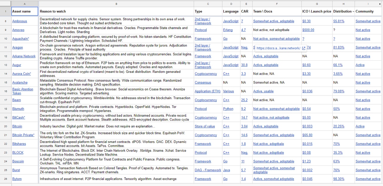This screenshot has width=383, height=186.
Task: Select the 'Team \ Docs' header cell
Action: 277,11
